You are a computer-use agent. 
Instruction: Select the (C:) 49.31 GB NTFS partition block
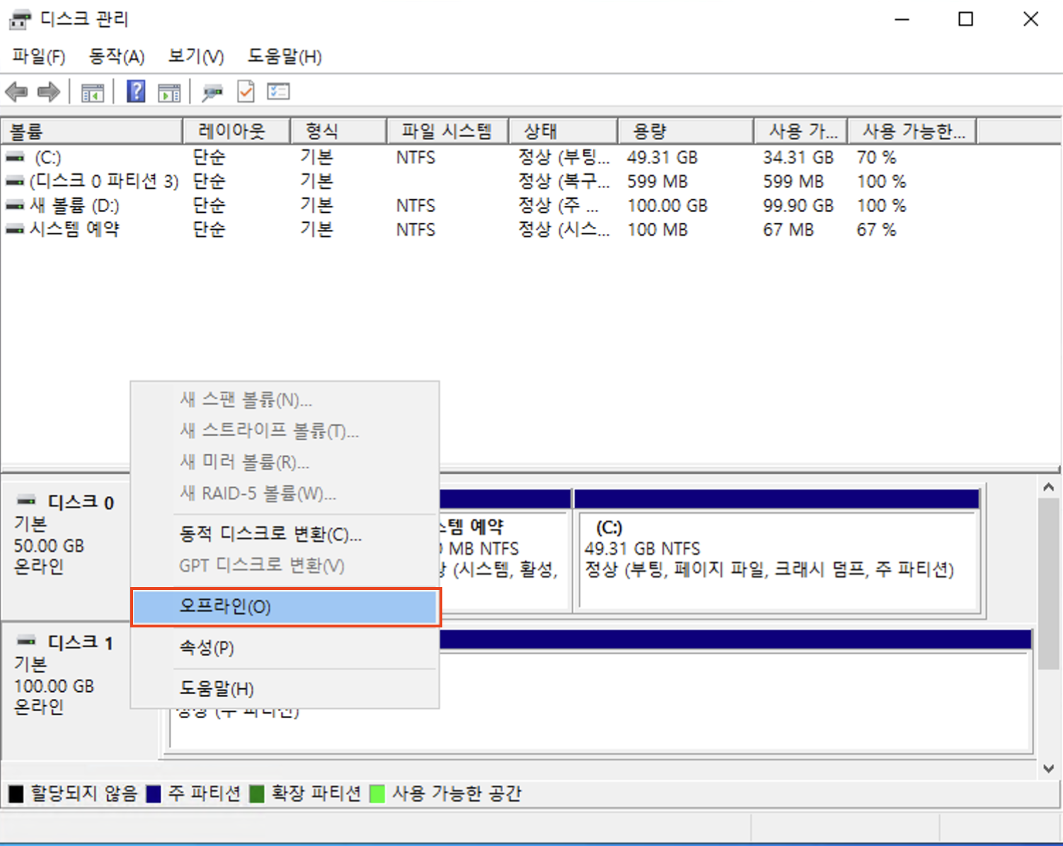pyautogui.click(x=777, y=550)
